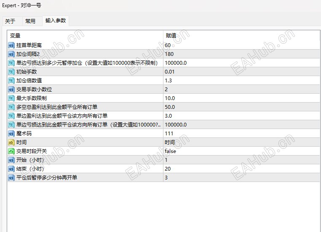
Task: Select the 结束（小时） variable name
Action: point(30,169)
